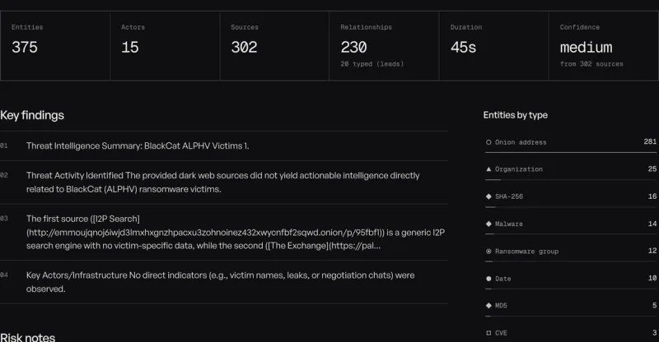The image size is (659, 342).
Task: Click the Risk notes heading
Action: coord(28,337)
